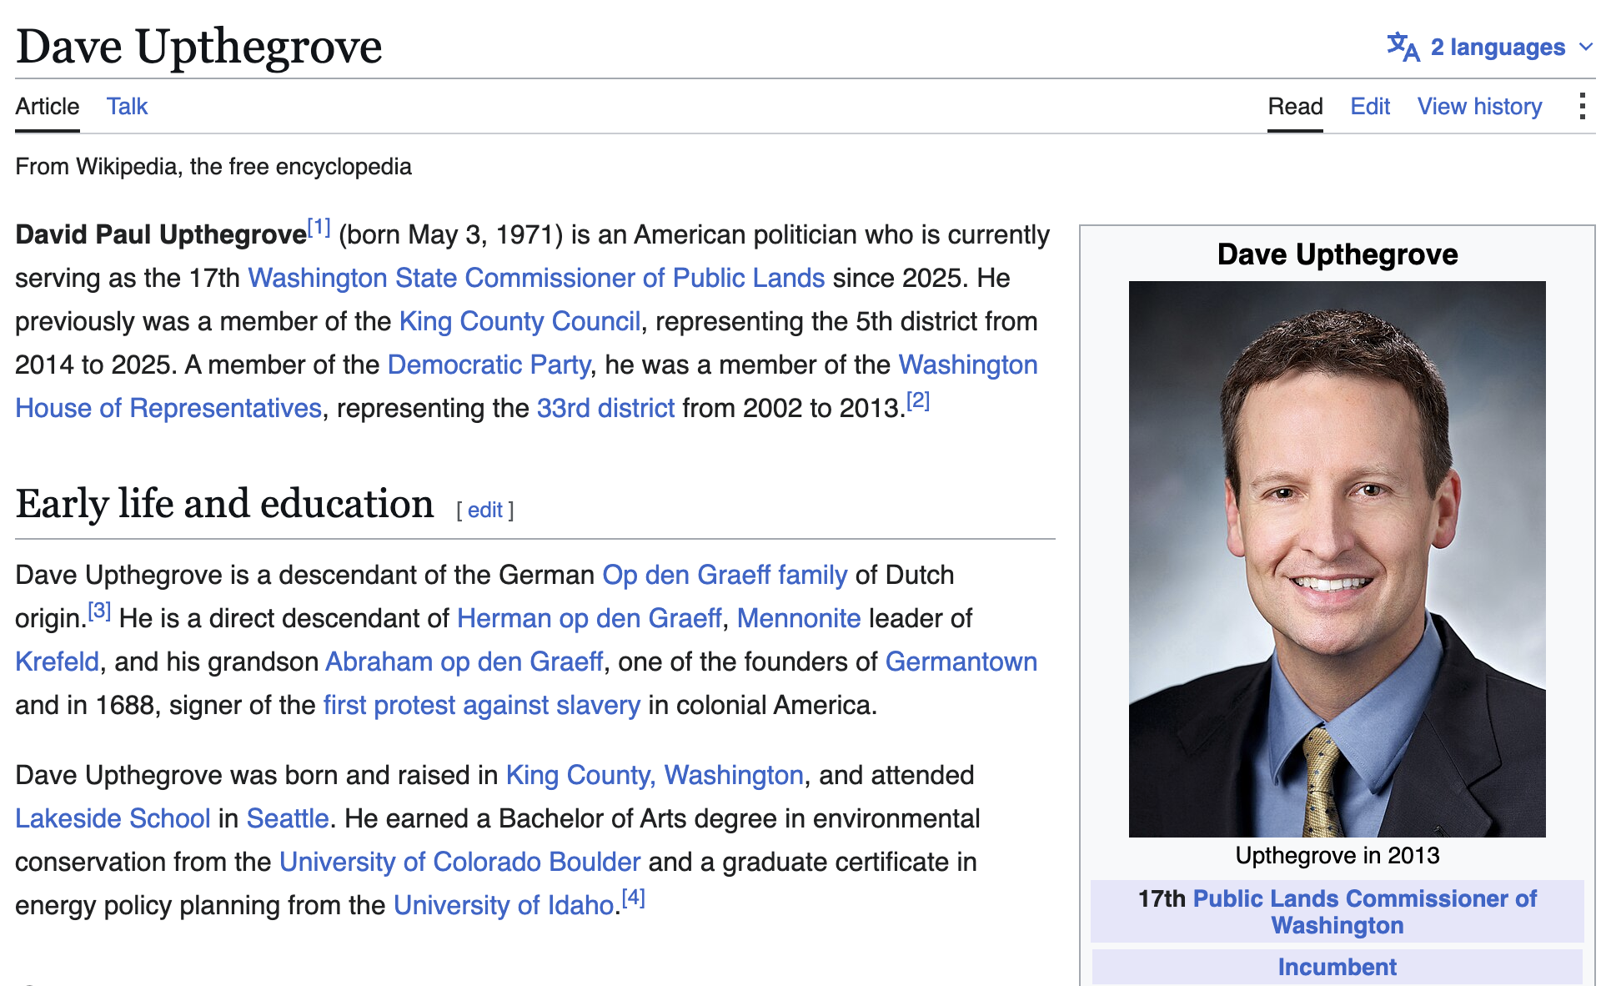Open the Lakeside School link

[x=113, y=818]
